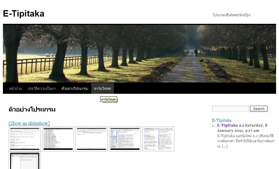Open the fifth thumbnail in the top row
279x169 pixels.
coord(158,139)
